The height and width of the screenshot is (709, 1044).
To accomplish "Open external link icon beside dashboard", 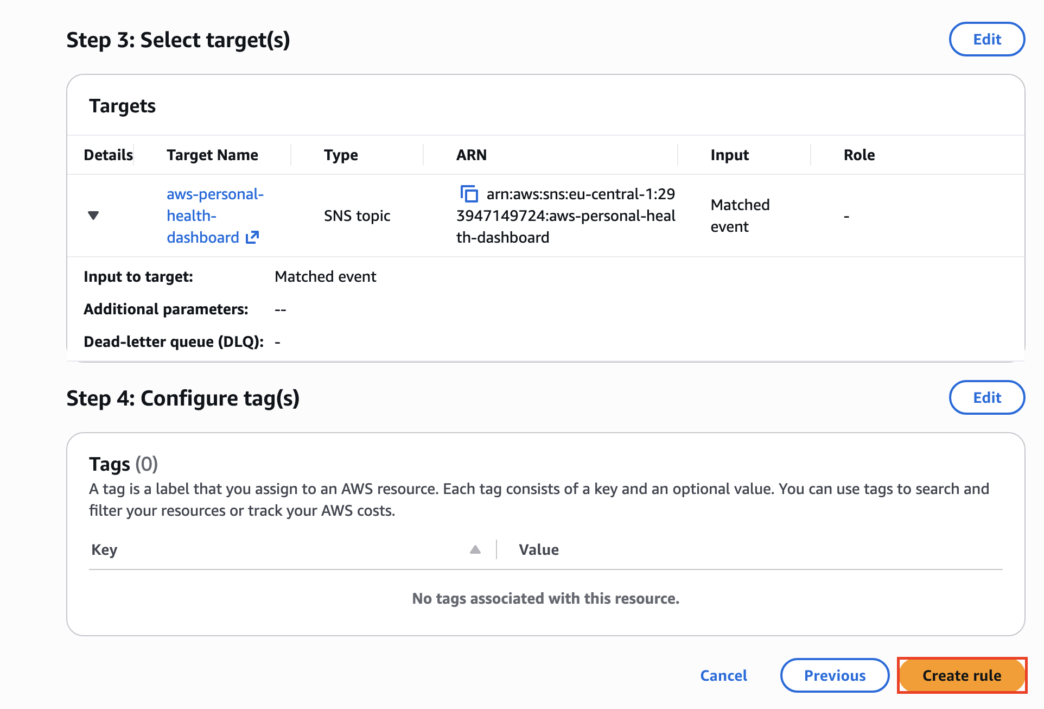I will (252, 237).
